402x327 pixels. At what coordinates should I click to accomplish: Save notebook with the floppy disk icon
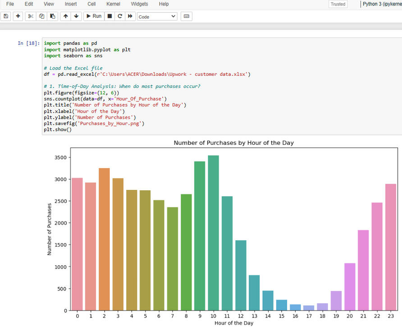(x=6, y=16)
